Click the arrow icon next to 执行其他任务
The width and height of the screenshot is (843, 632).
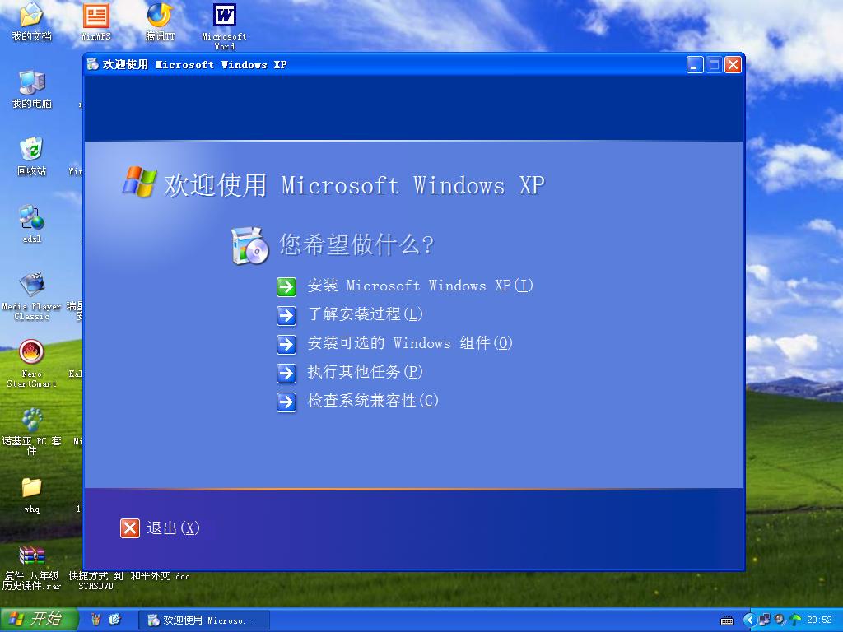click(286, 373)
